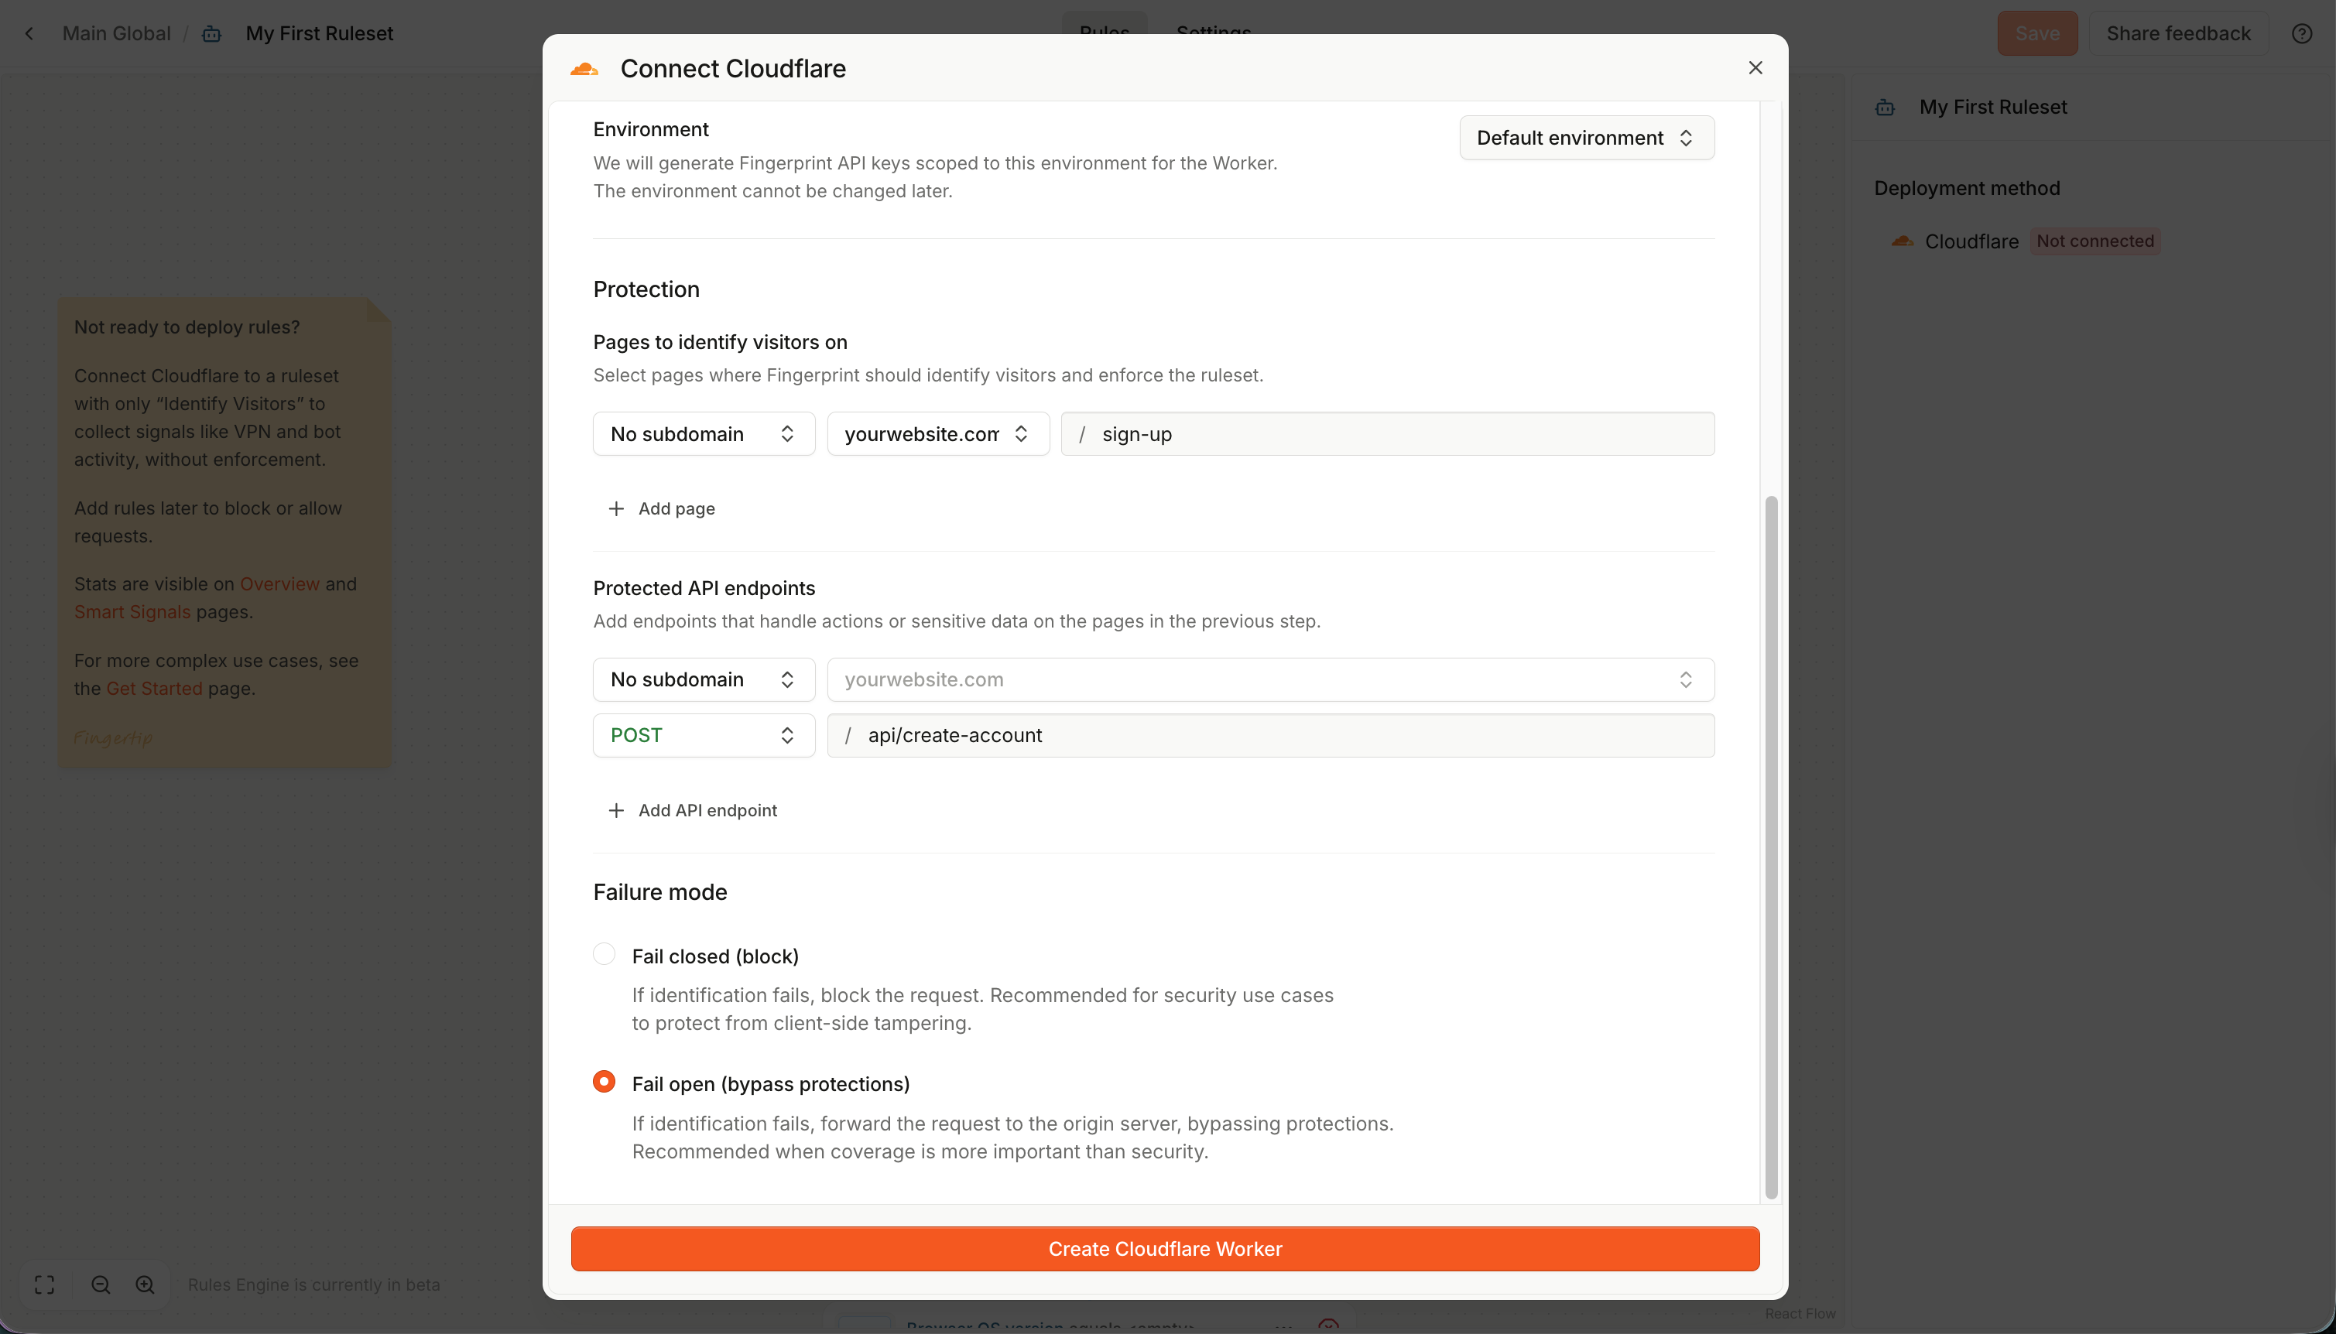Click the dialog vertical scrollbar
The width and height of the screenshot is (2336, 1334).
1770,847
